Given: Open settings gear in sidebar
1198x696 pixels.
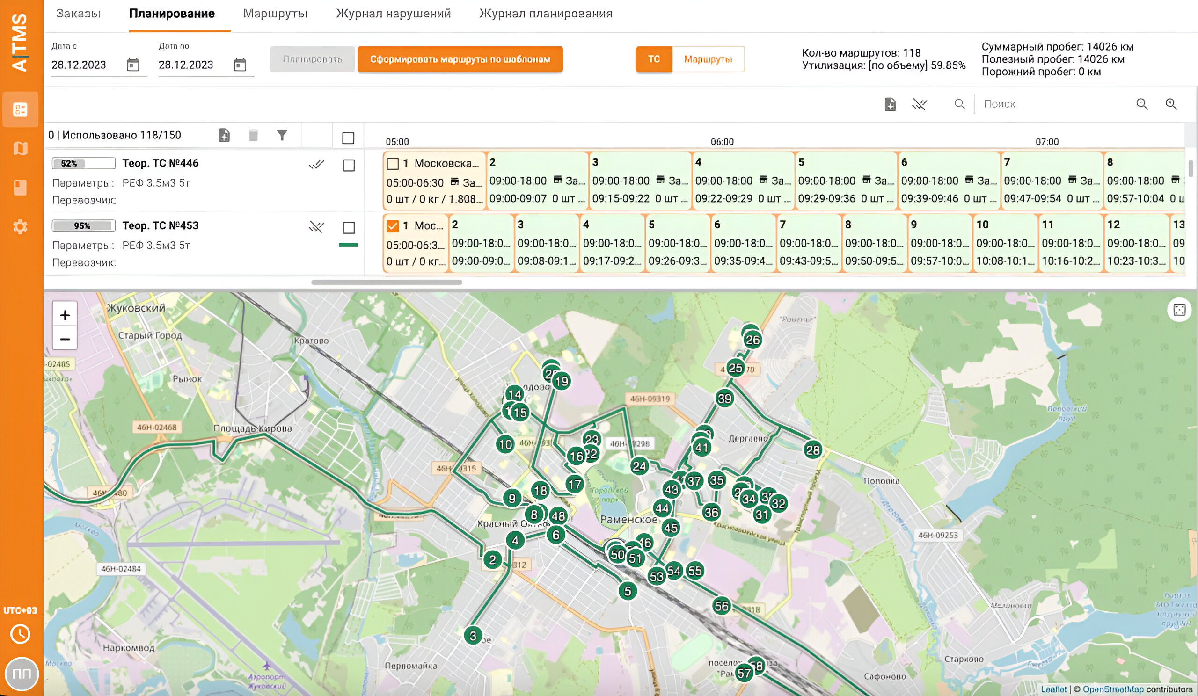Looking at the screenshot, I should click(20, 226).
